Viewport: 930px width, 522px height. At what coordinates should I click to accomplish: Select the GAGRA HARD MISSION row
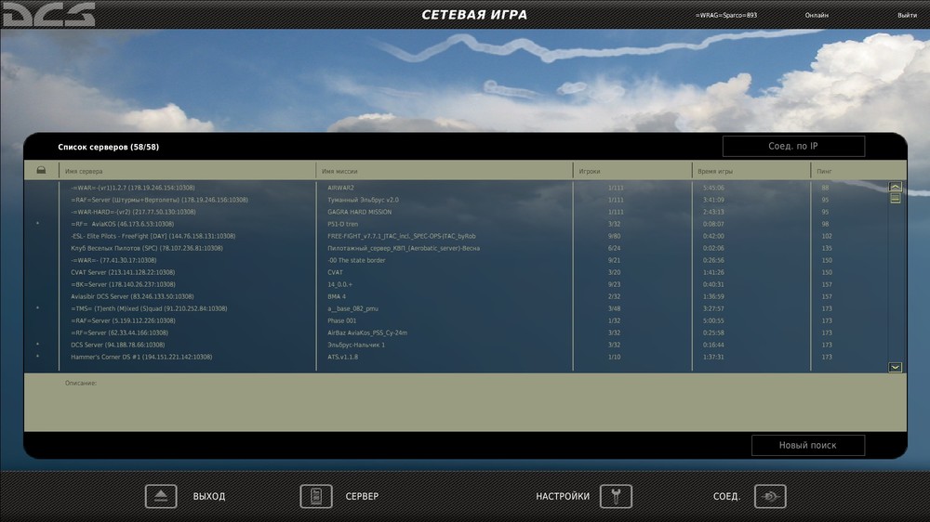pos(456,212)
